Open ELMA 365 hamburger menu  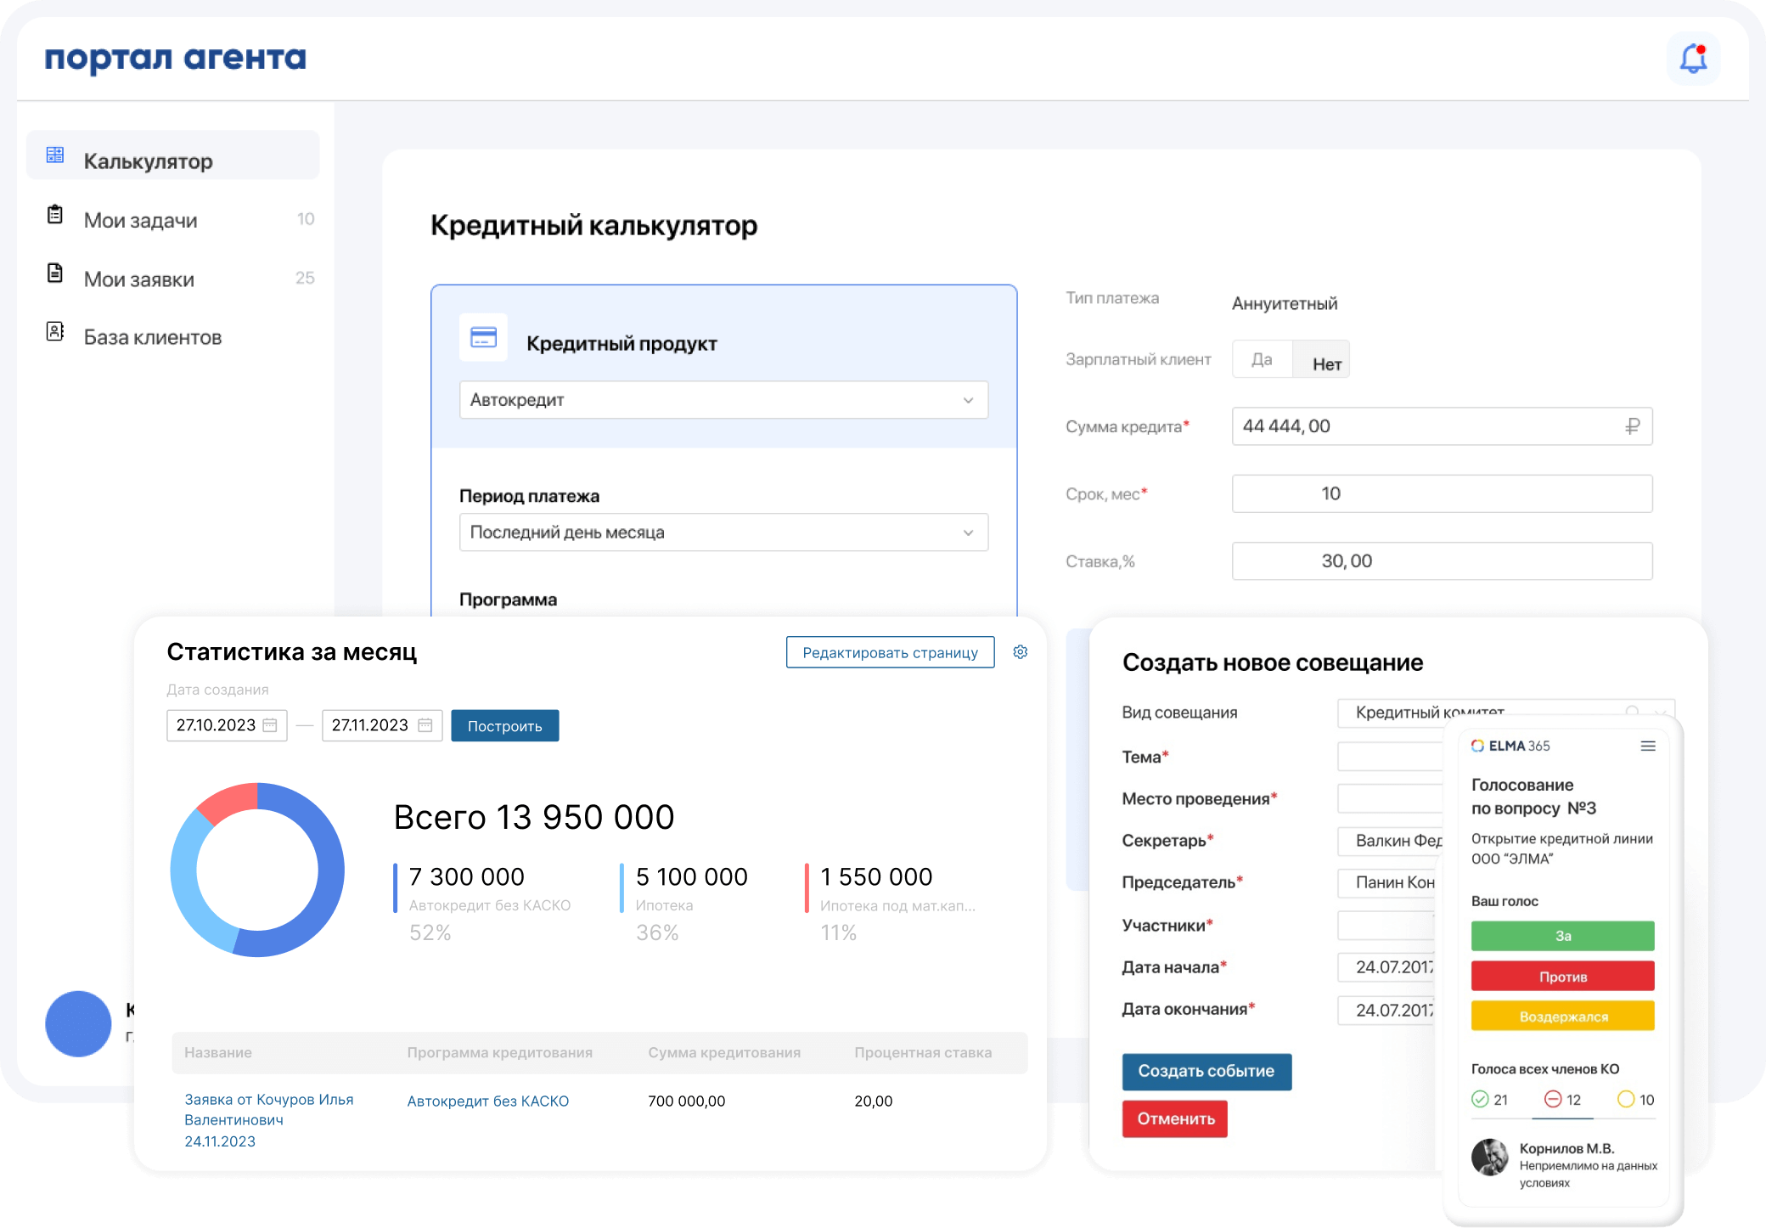pyautogui.click(x=1648, y=746)
